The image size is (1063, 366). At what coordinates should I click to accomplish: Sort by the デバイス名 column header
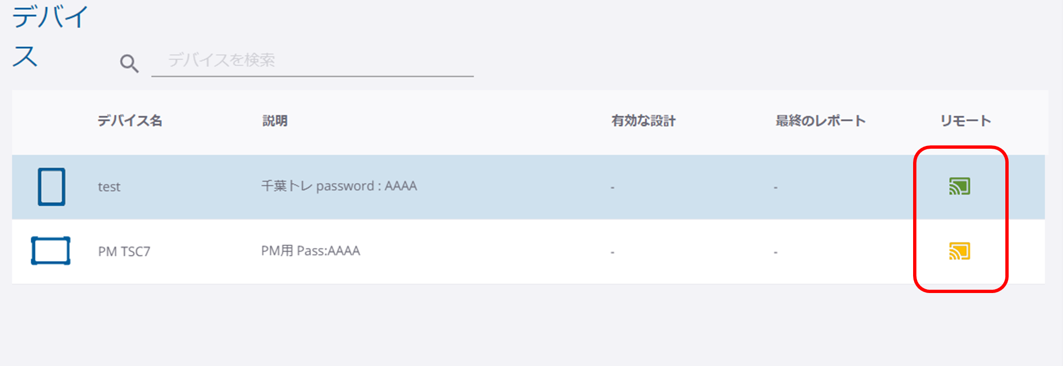[130, 121]
